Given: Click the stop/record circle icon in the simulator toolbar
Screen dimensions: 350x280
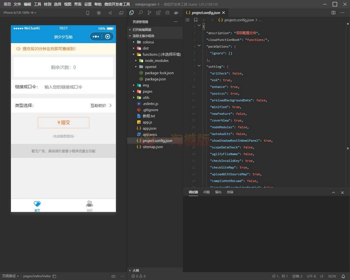Looking at the screenshot, I should click(99, 13).
